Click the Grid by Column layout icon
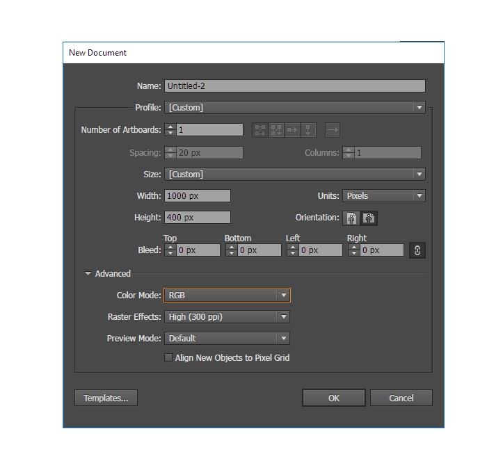The height and width of the screenshot is (470, 487). (x=276, y=129)
